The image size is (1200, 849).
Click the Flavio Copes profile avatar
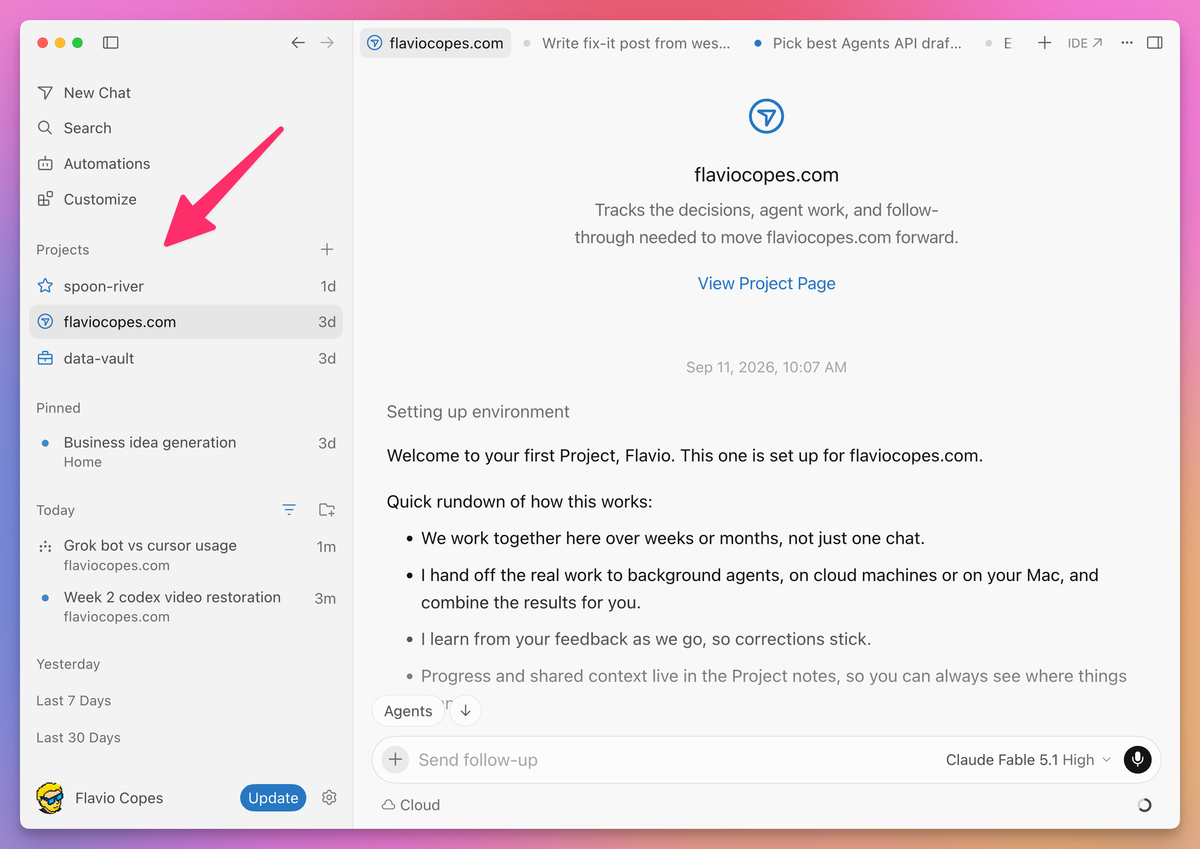pos(50,798)
